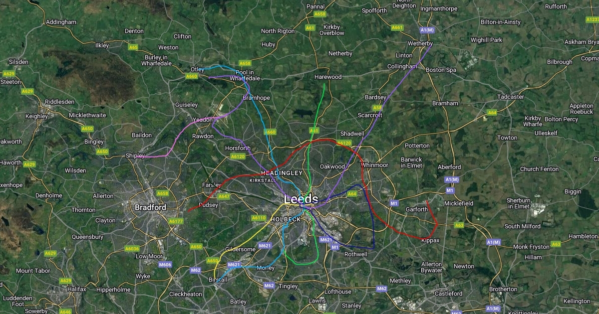Click the A647 badge near Pudsey
The height and width of the screenshot is (314, 599).
click(223, 196)
